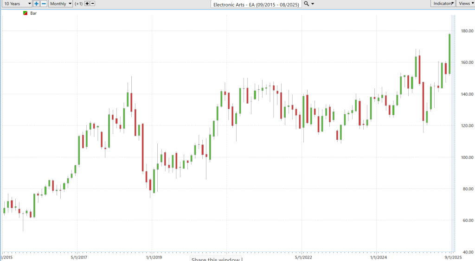The width and height of the screenshot is (475, 261).
Task: Click the magnifying glass search icon
Action: 306,4
